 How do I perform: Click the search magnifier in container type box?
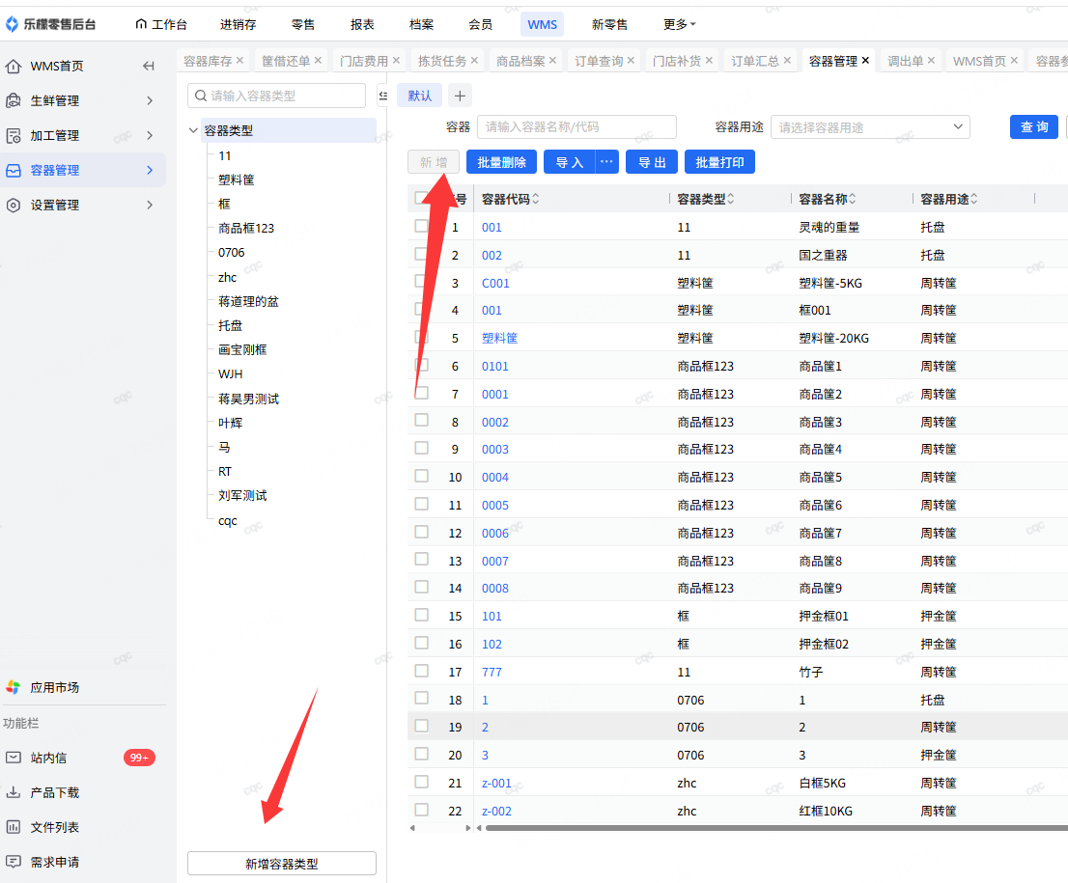tap(201, 96)
